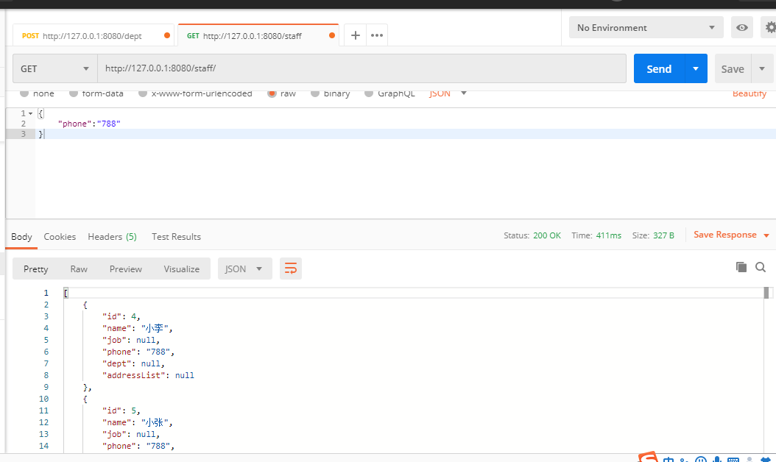Open the request body JSON type dropdown
The height and width of the screenshot is (462, 776).
(448, 93)
